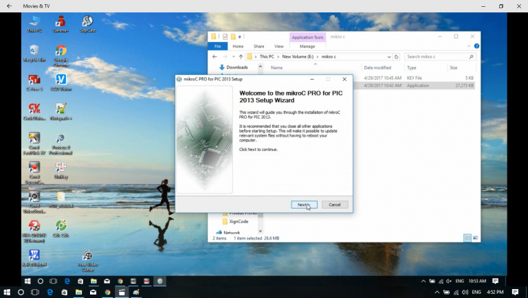
Task: Click Cancel in mikroC Setup Wizard
Action: click(x=335, y=205)
